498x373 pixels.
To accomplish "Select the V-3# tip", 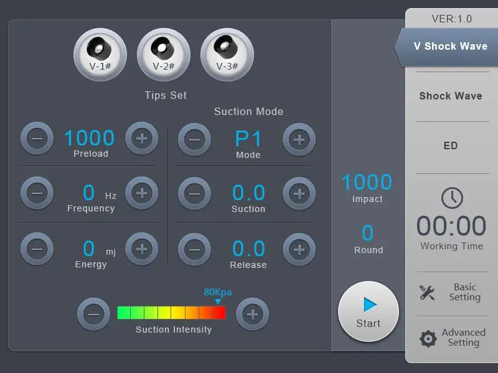I will [x=227, y=55].
